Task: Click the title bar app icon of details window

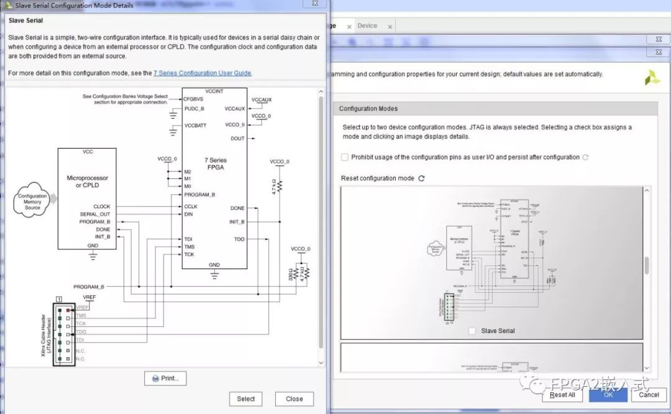Action: pyautogui.click(x=7, y=5)
